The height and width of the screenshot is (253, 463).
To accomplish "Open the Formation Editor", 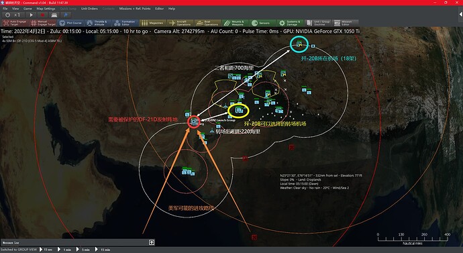I will pyautogui.click(x=125, y=23).
